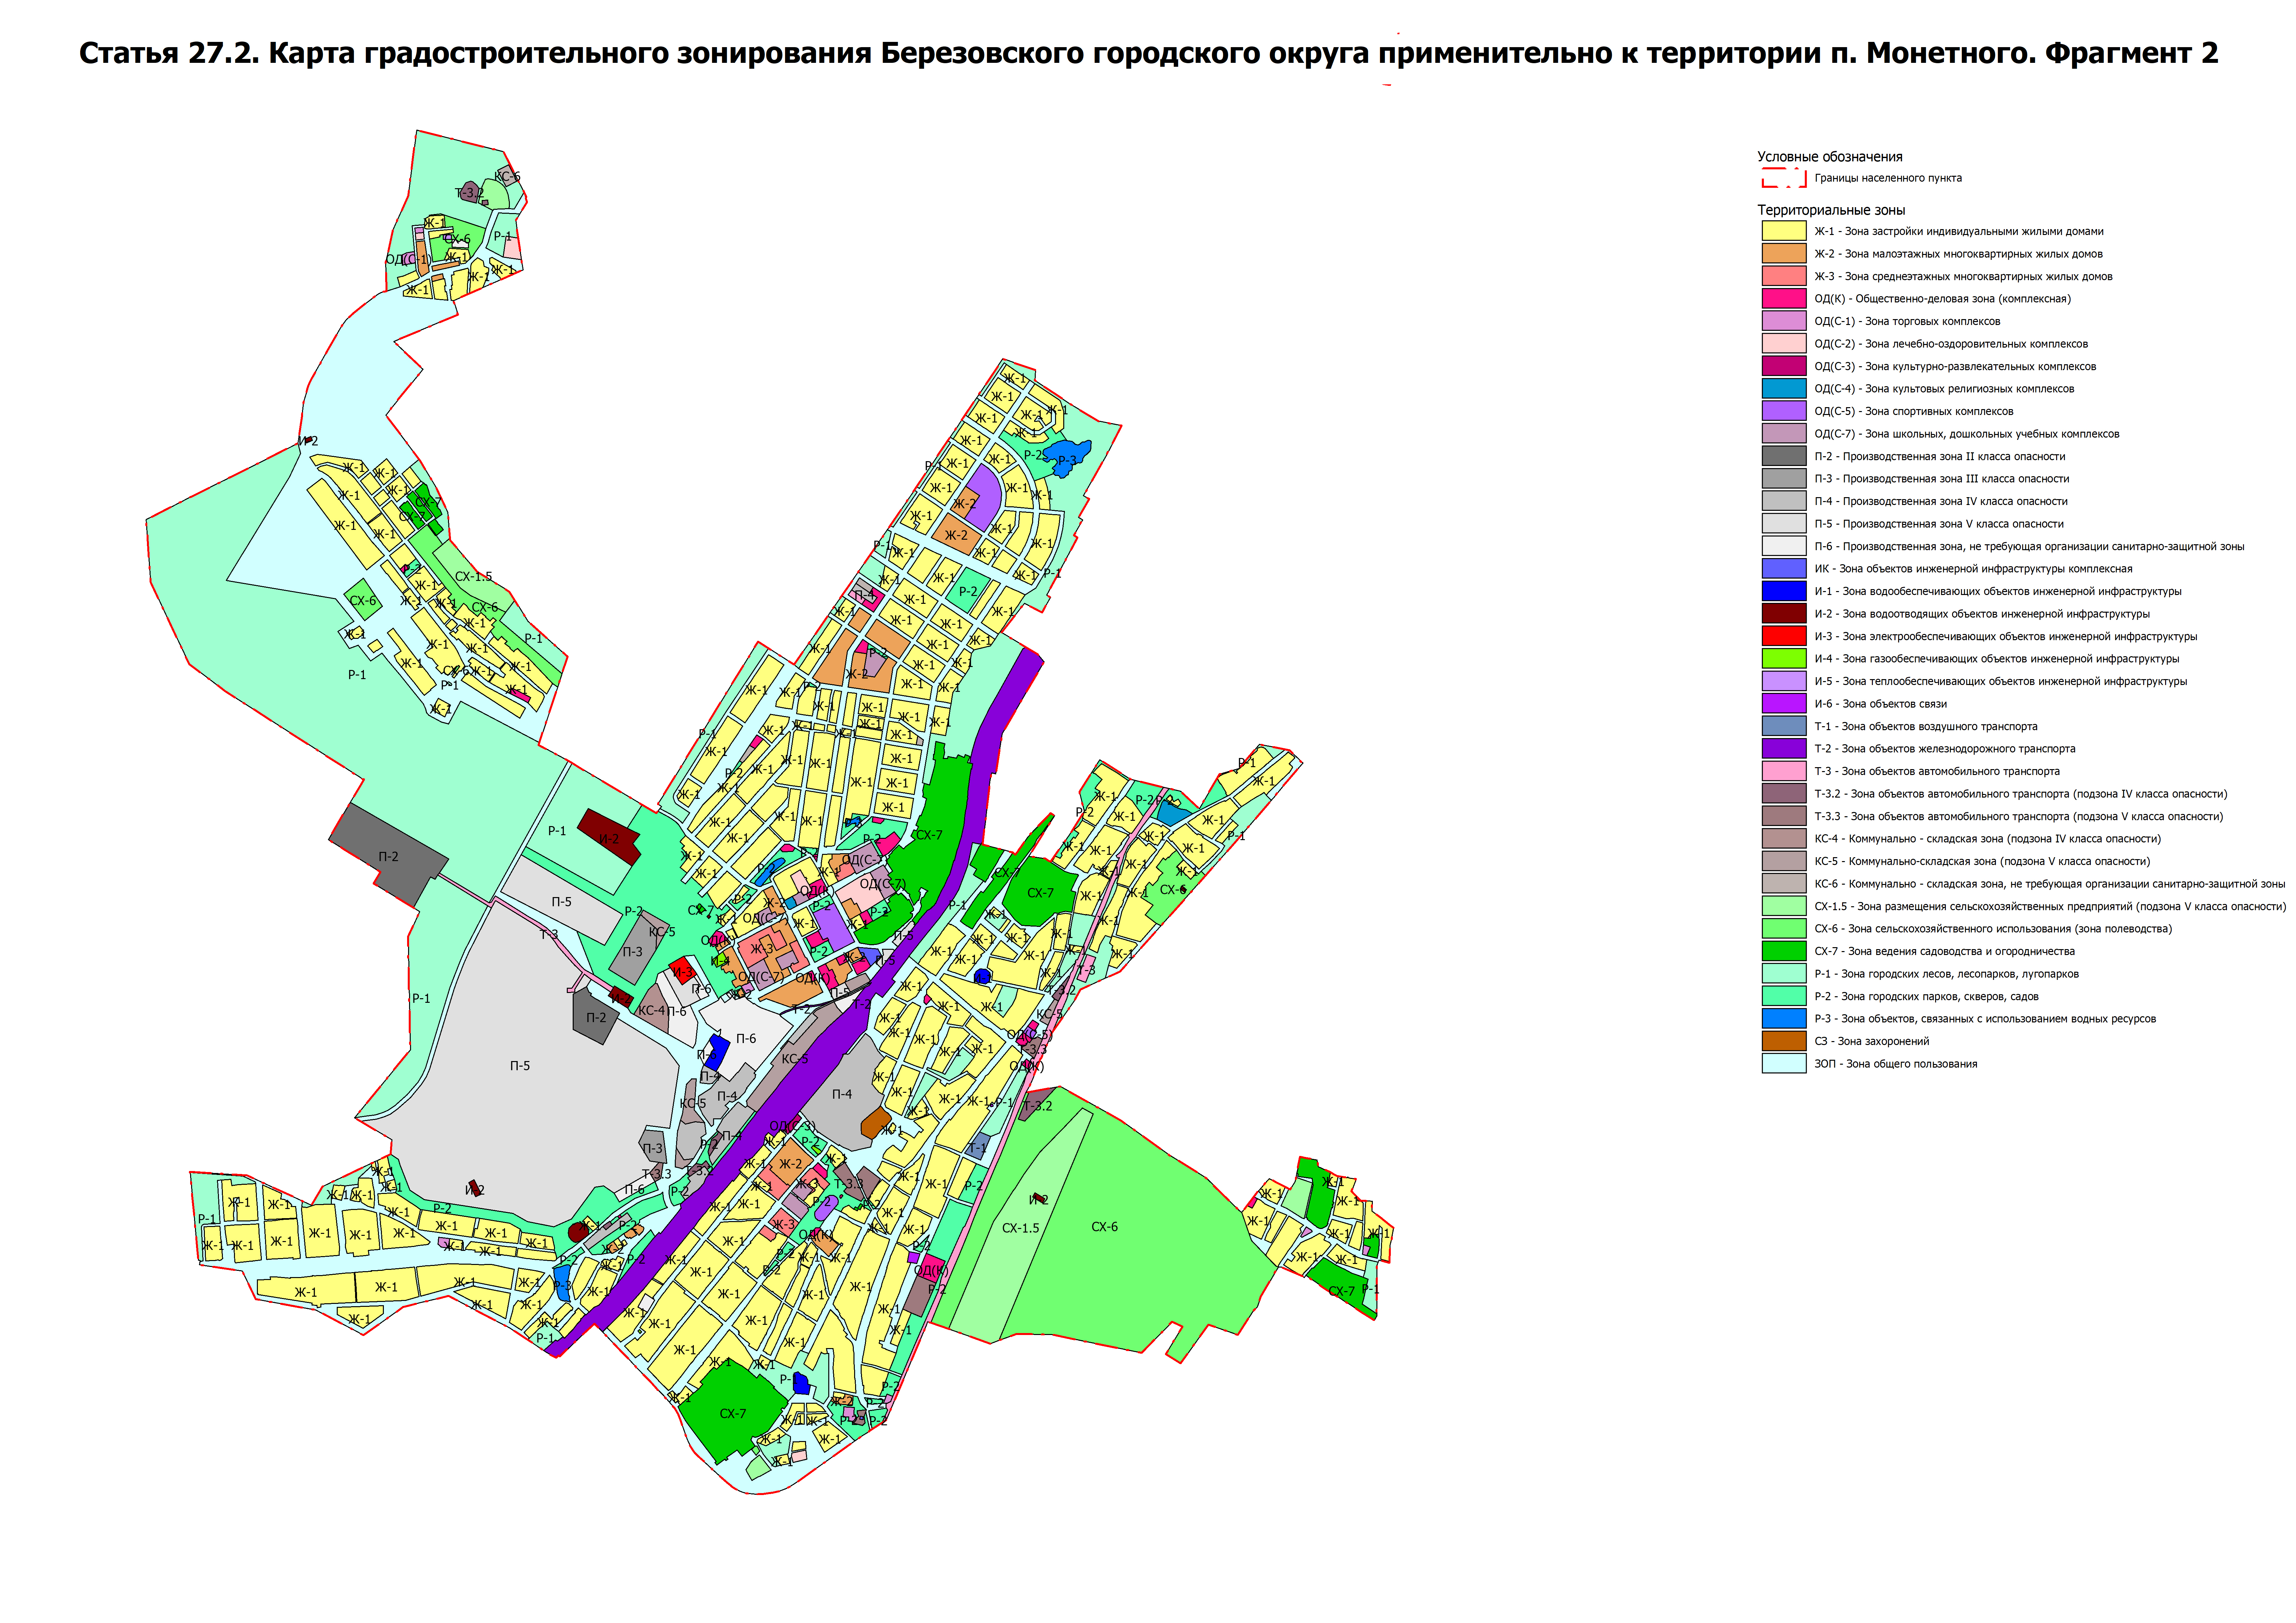Click the Ж-1 yellow legend swatch

pos(1784,231)
